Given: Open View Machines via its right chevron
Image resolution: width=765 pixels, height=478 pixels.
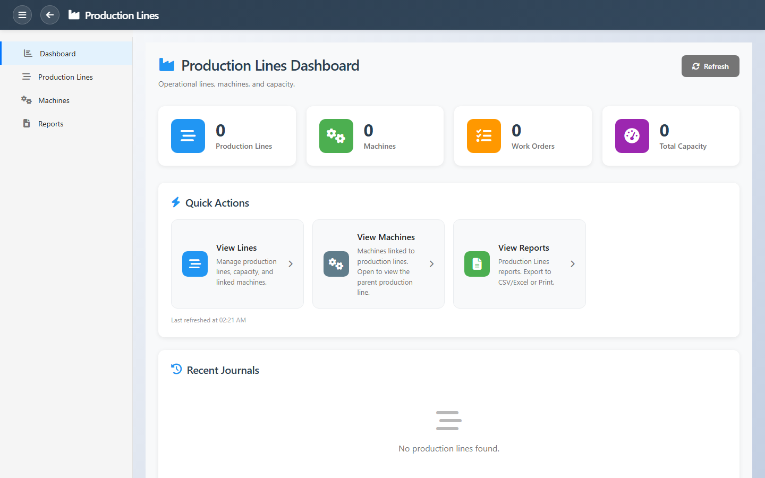Looking at the screenshot, I should (x=431, y=264).
